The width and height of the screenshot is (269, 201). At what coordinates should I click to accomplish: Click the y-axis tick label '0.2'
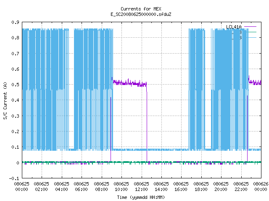point(15,131)
